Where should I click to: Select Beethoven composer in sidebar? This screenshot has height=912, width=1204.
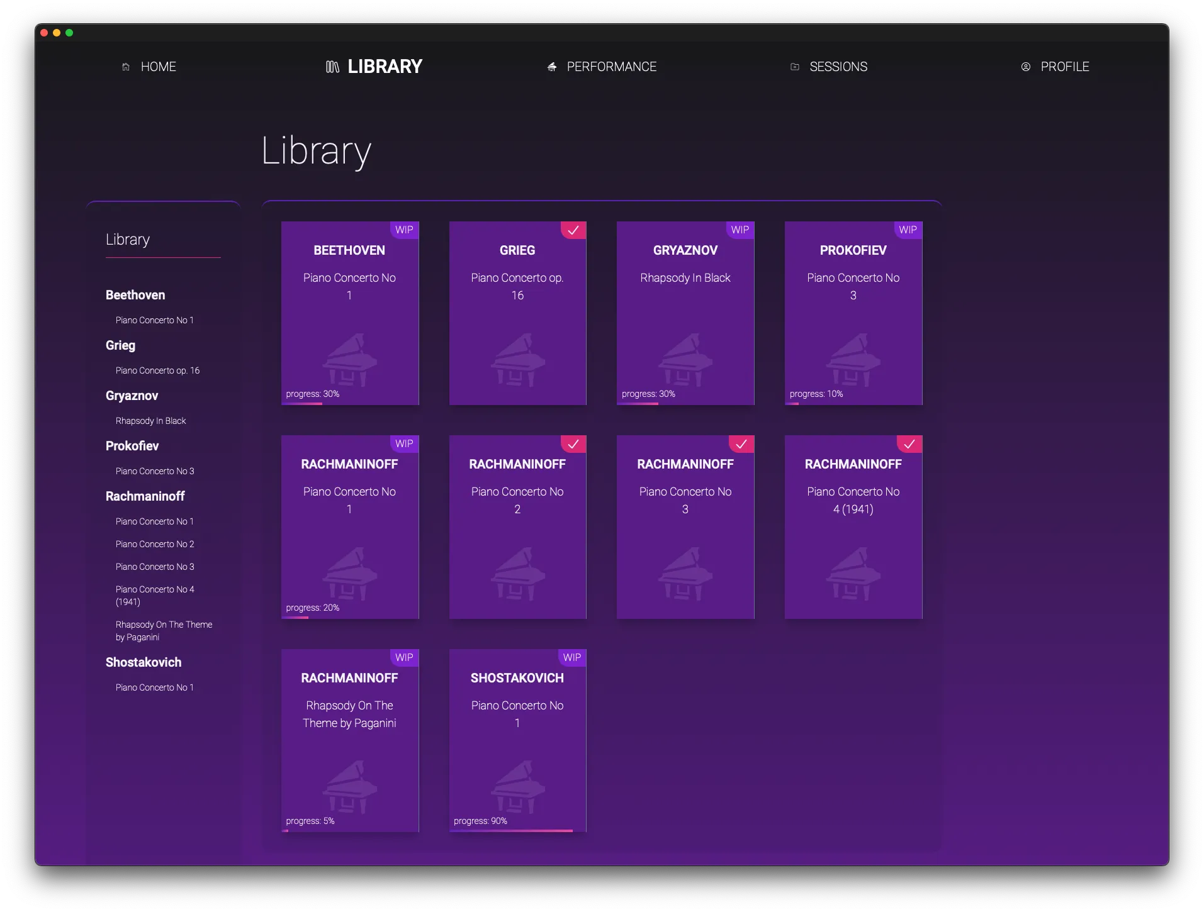135,295
